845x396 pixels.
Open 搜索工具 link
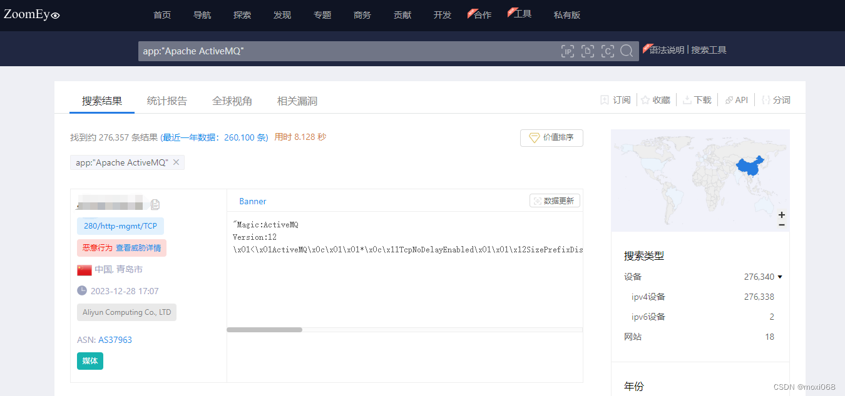coord(709,50)
